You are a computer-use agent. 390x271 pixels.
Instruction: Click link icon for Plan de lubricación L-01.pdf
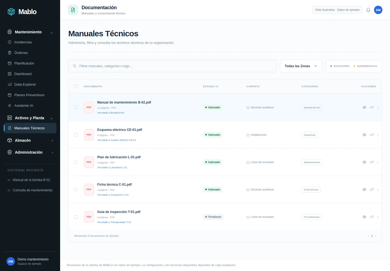(x=372, y=162)
